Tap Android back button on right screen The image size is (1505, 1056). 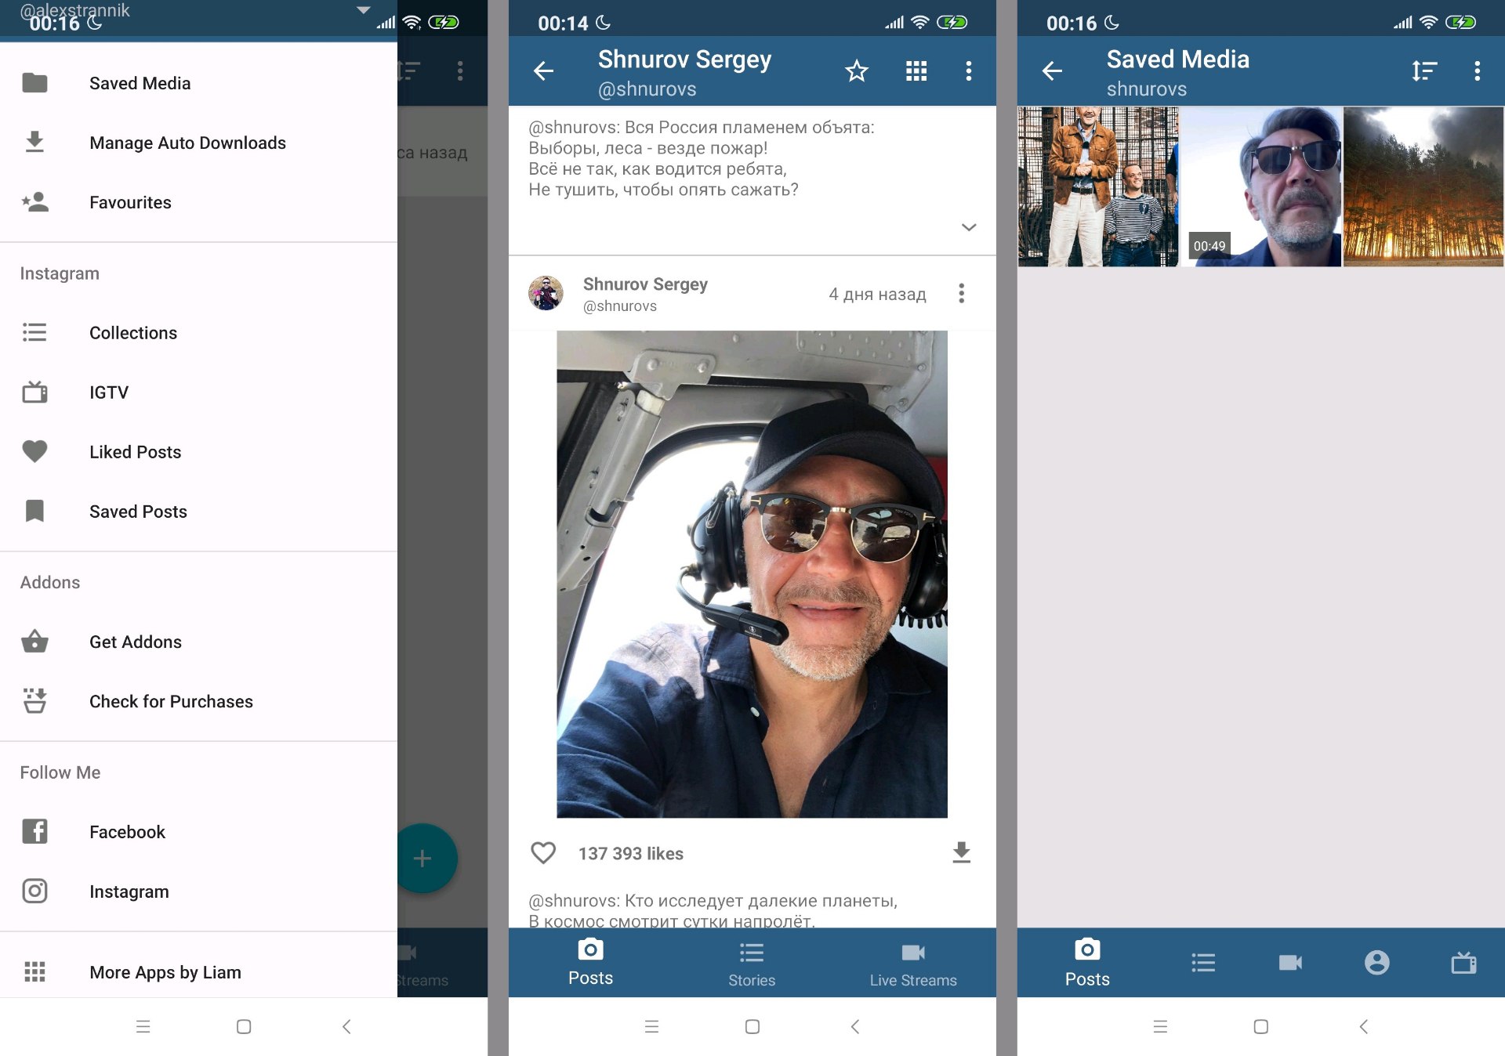click(x=1364, y=1026)
